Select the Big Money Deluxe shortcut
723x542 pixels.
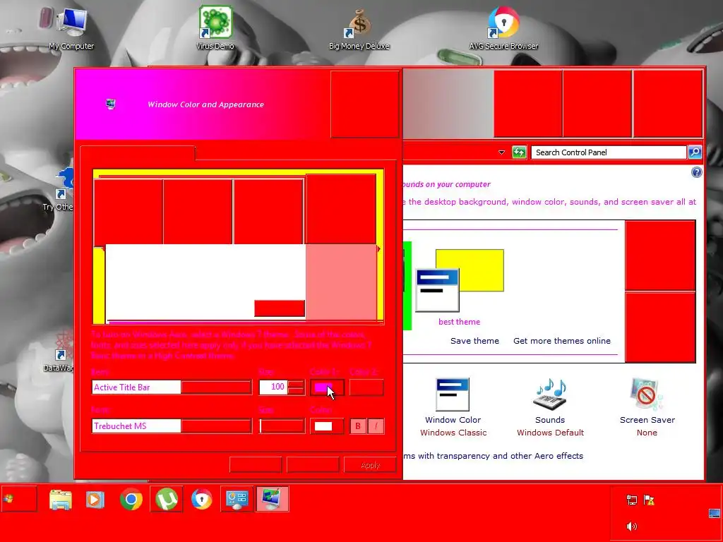click(x=359, y=28)
